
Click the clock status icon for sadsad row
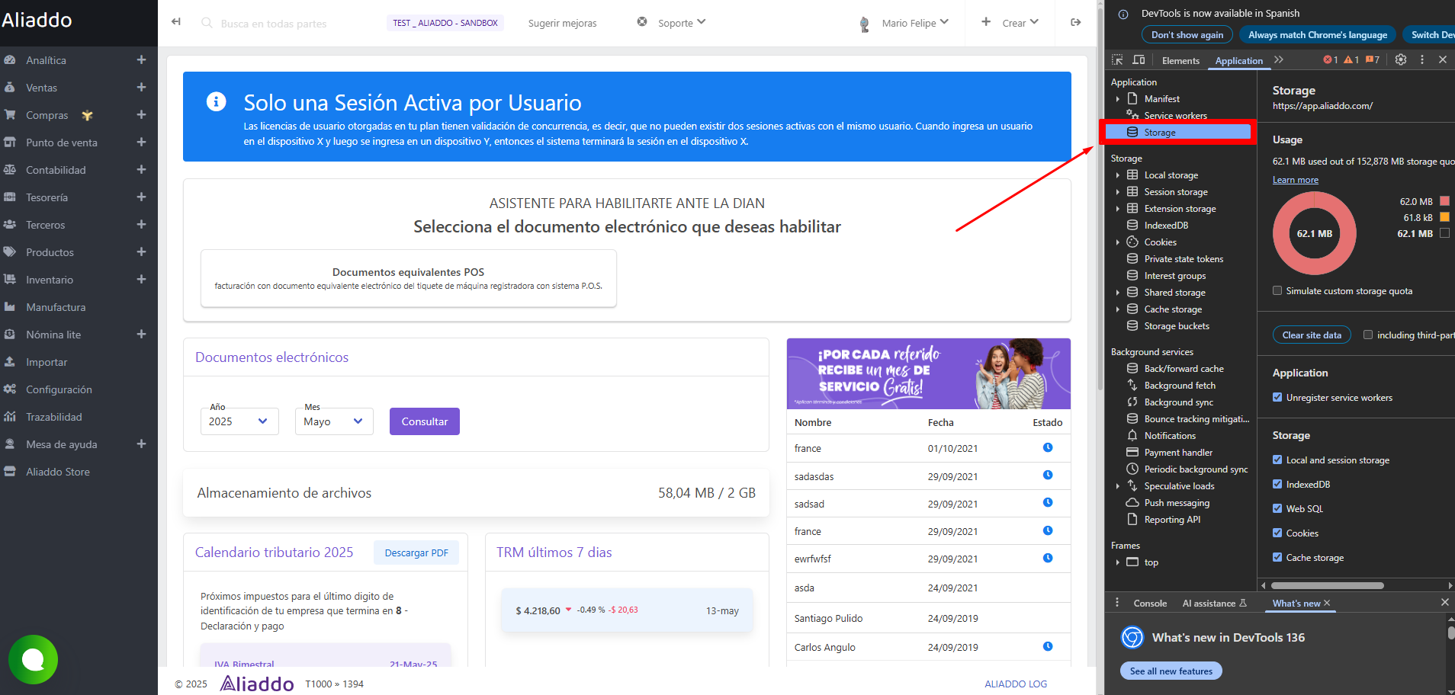coord(1048,502)
